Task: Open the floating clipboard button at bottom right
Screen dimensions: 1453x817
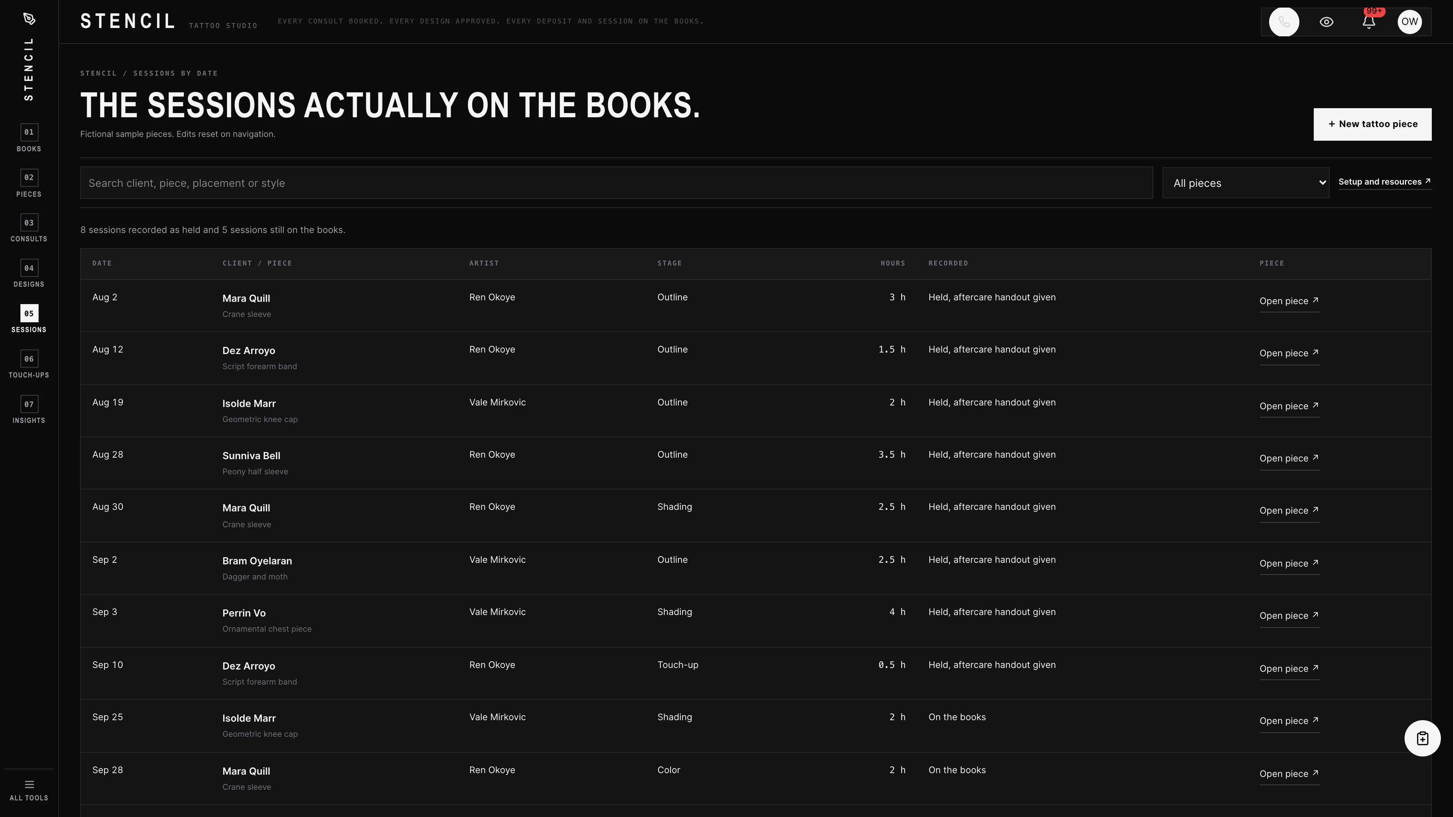Action: 1422,738
